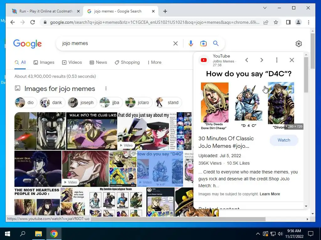Close the image preview panel
321x240 pixels.
pos(292,60)
